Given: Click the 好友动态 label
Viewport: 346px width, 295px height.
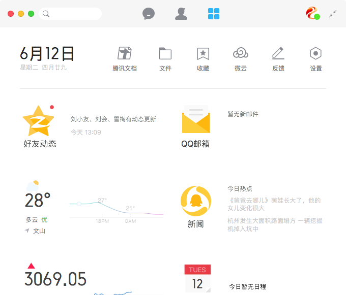Looking at the screenshot, I should [x=40, y=144].
